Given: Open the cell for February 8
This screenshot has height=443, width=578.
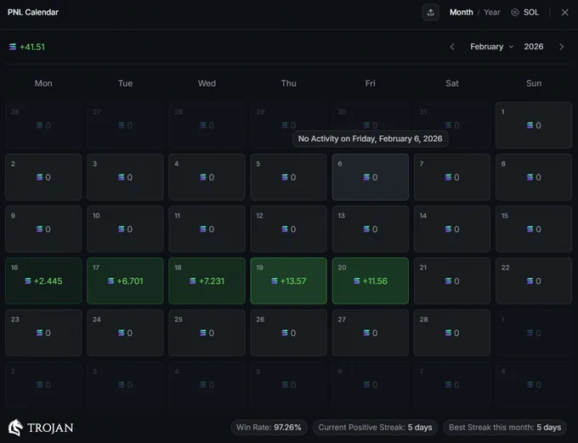Looking at the screenshot, I should click(x=534, y=177).
